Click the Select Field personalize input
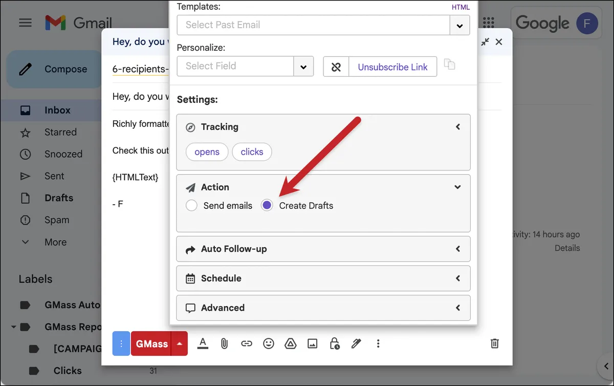Viewport: 614px width, 386px height. [x=235, y=66]
